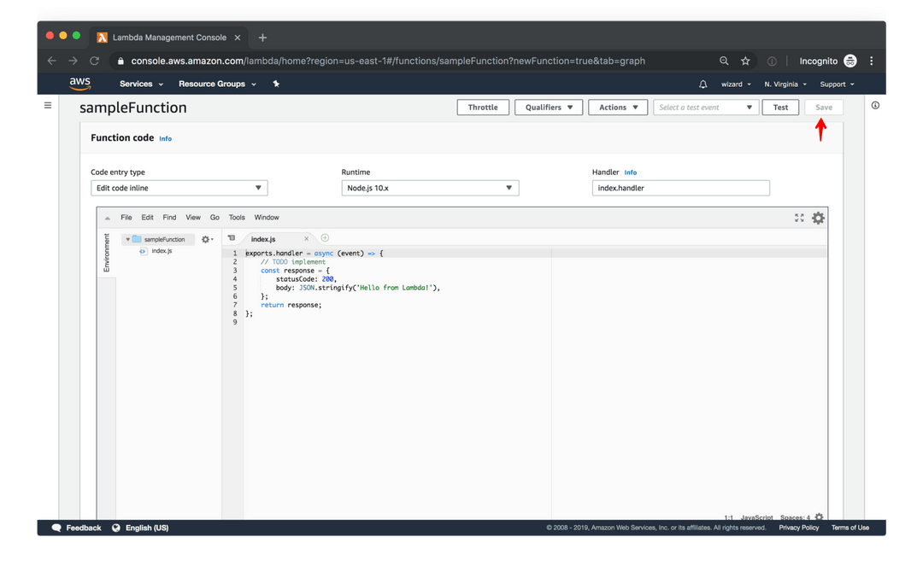Click the info circle icon at top right
This screenshot has height=572, width=923.
click(x=874, y=105)
